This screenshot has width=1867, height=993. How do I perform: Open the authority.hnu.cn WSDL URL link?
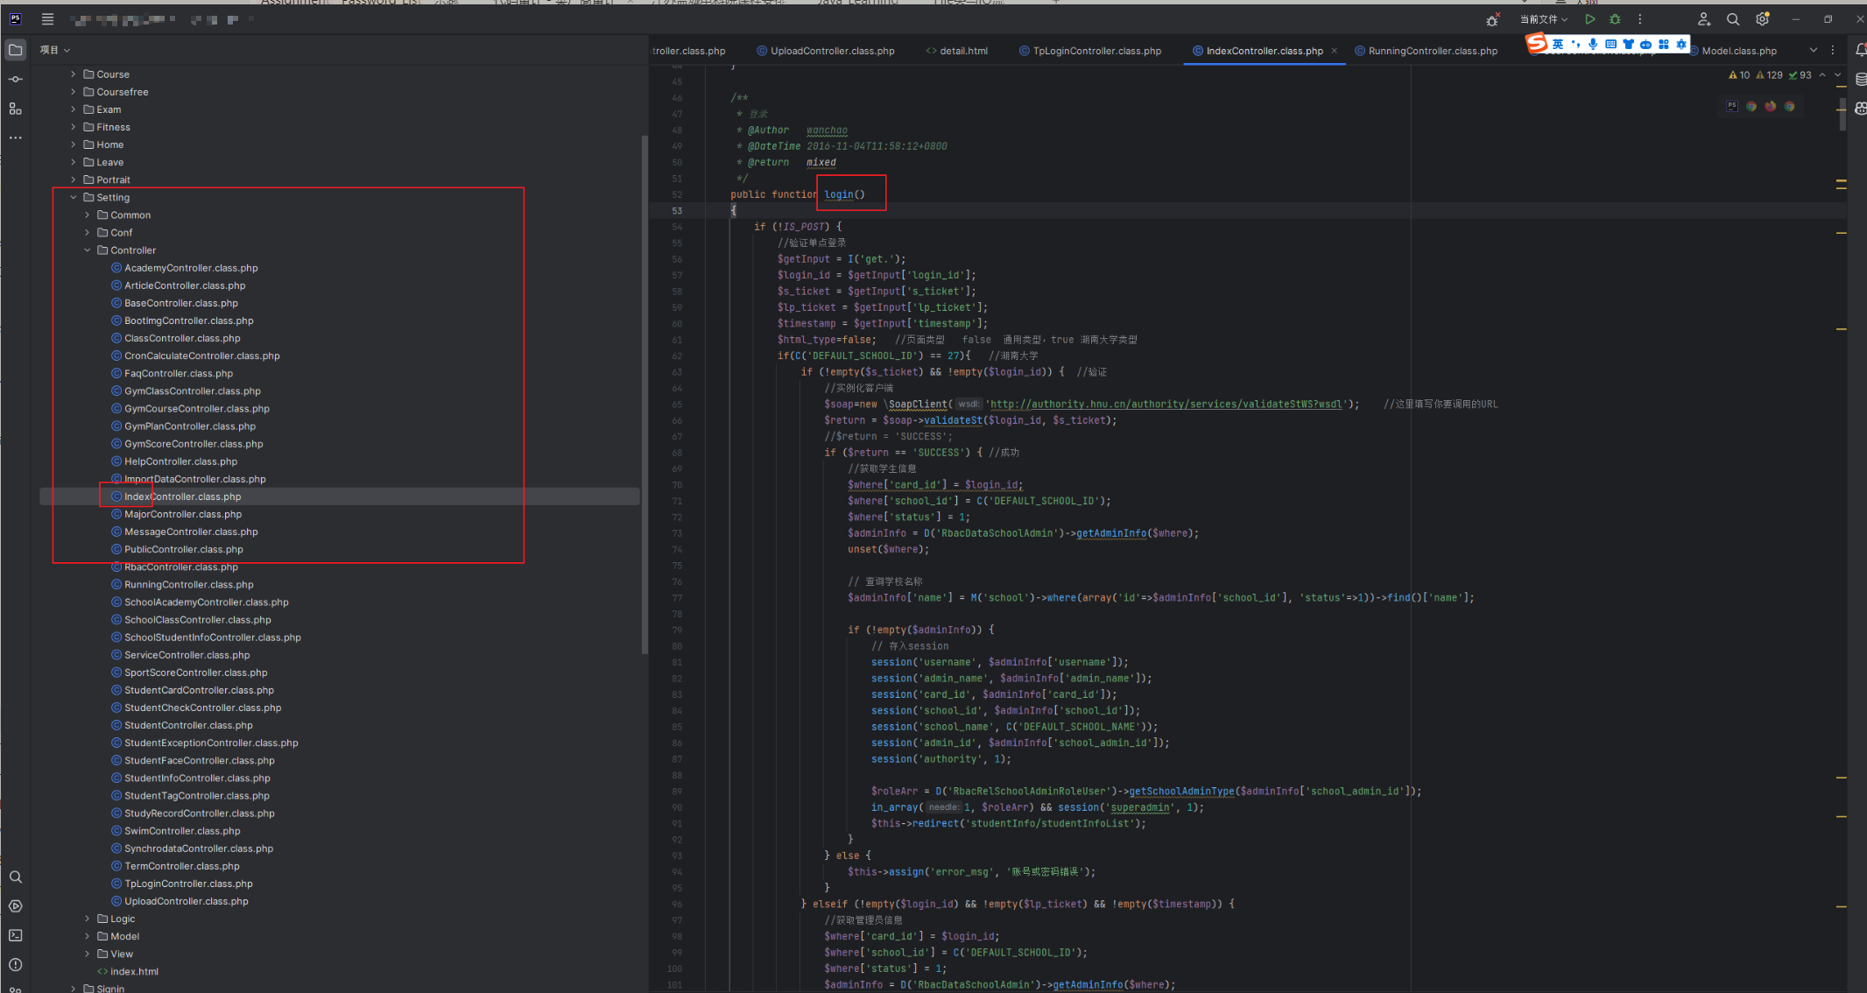pyautogui.click(x=1166, y=404)
